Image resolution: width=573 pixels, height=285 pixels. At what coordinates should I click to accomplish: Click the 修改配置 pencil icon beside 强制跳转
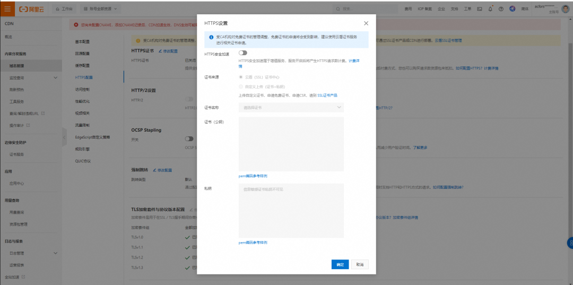pyautogui.click(x=154, y=170)
